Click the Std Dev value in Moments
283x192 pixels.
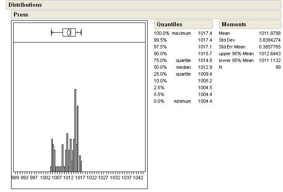coord(270,40)
